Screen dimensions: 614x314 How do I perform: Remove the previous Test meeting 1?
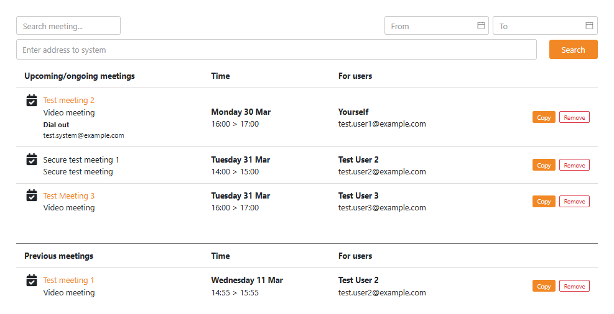tap(574, 286)
